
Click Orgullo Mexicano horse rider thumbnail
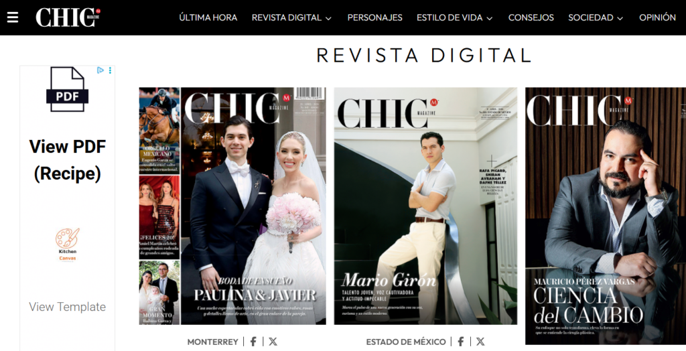(159, 131)
